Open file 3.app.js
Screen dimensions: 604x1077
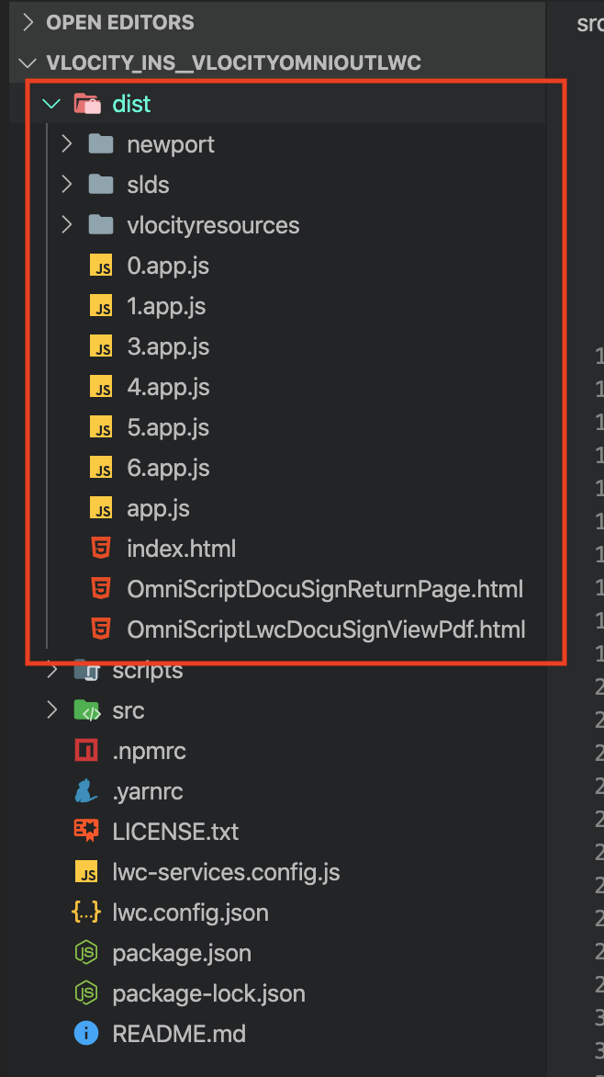tap(168, 346)
